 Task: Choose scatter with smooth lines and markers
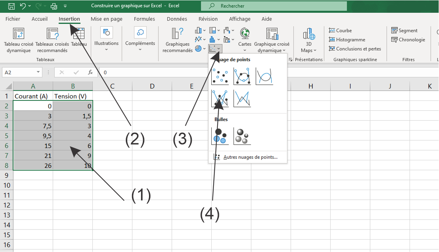(x=242, y=76)
